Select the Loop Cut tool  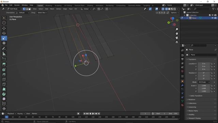tap(4, 79)
